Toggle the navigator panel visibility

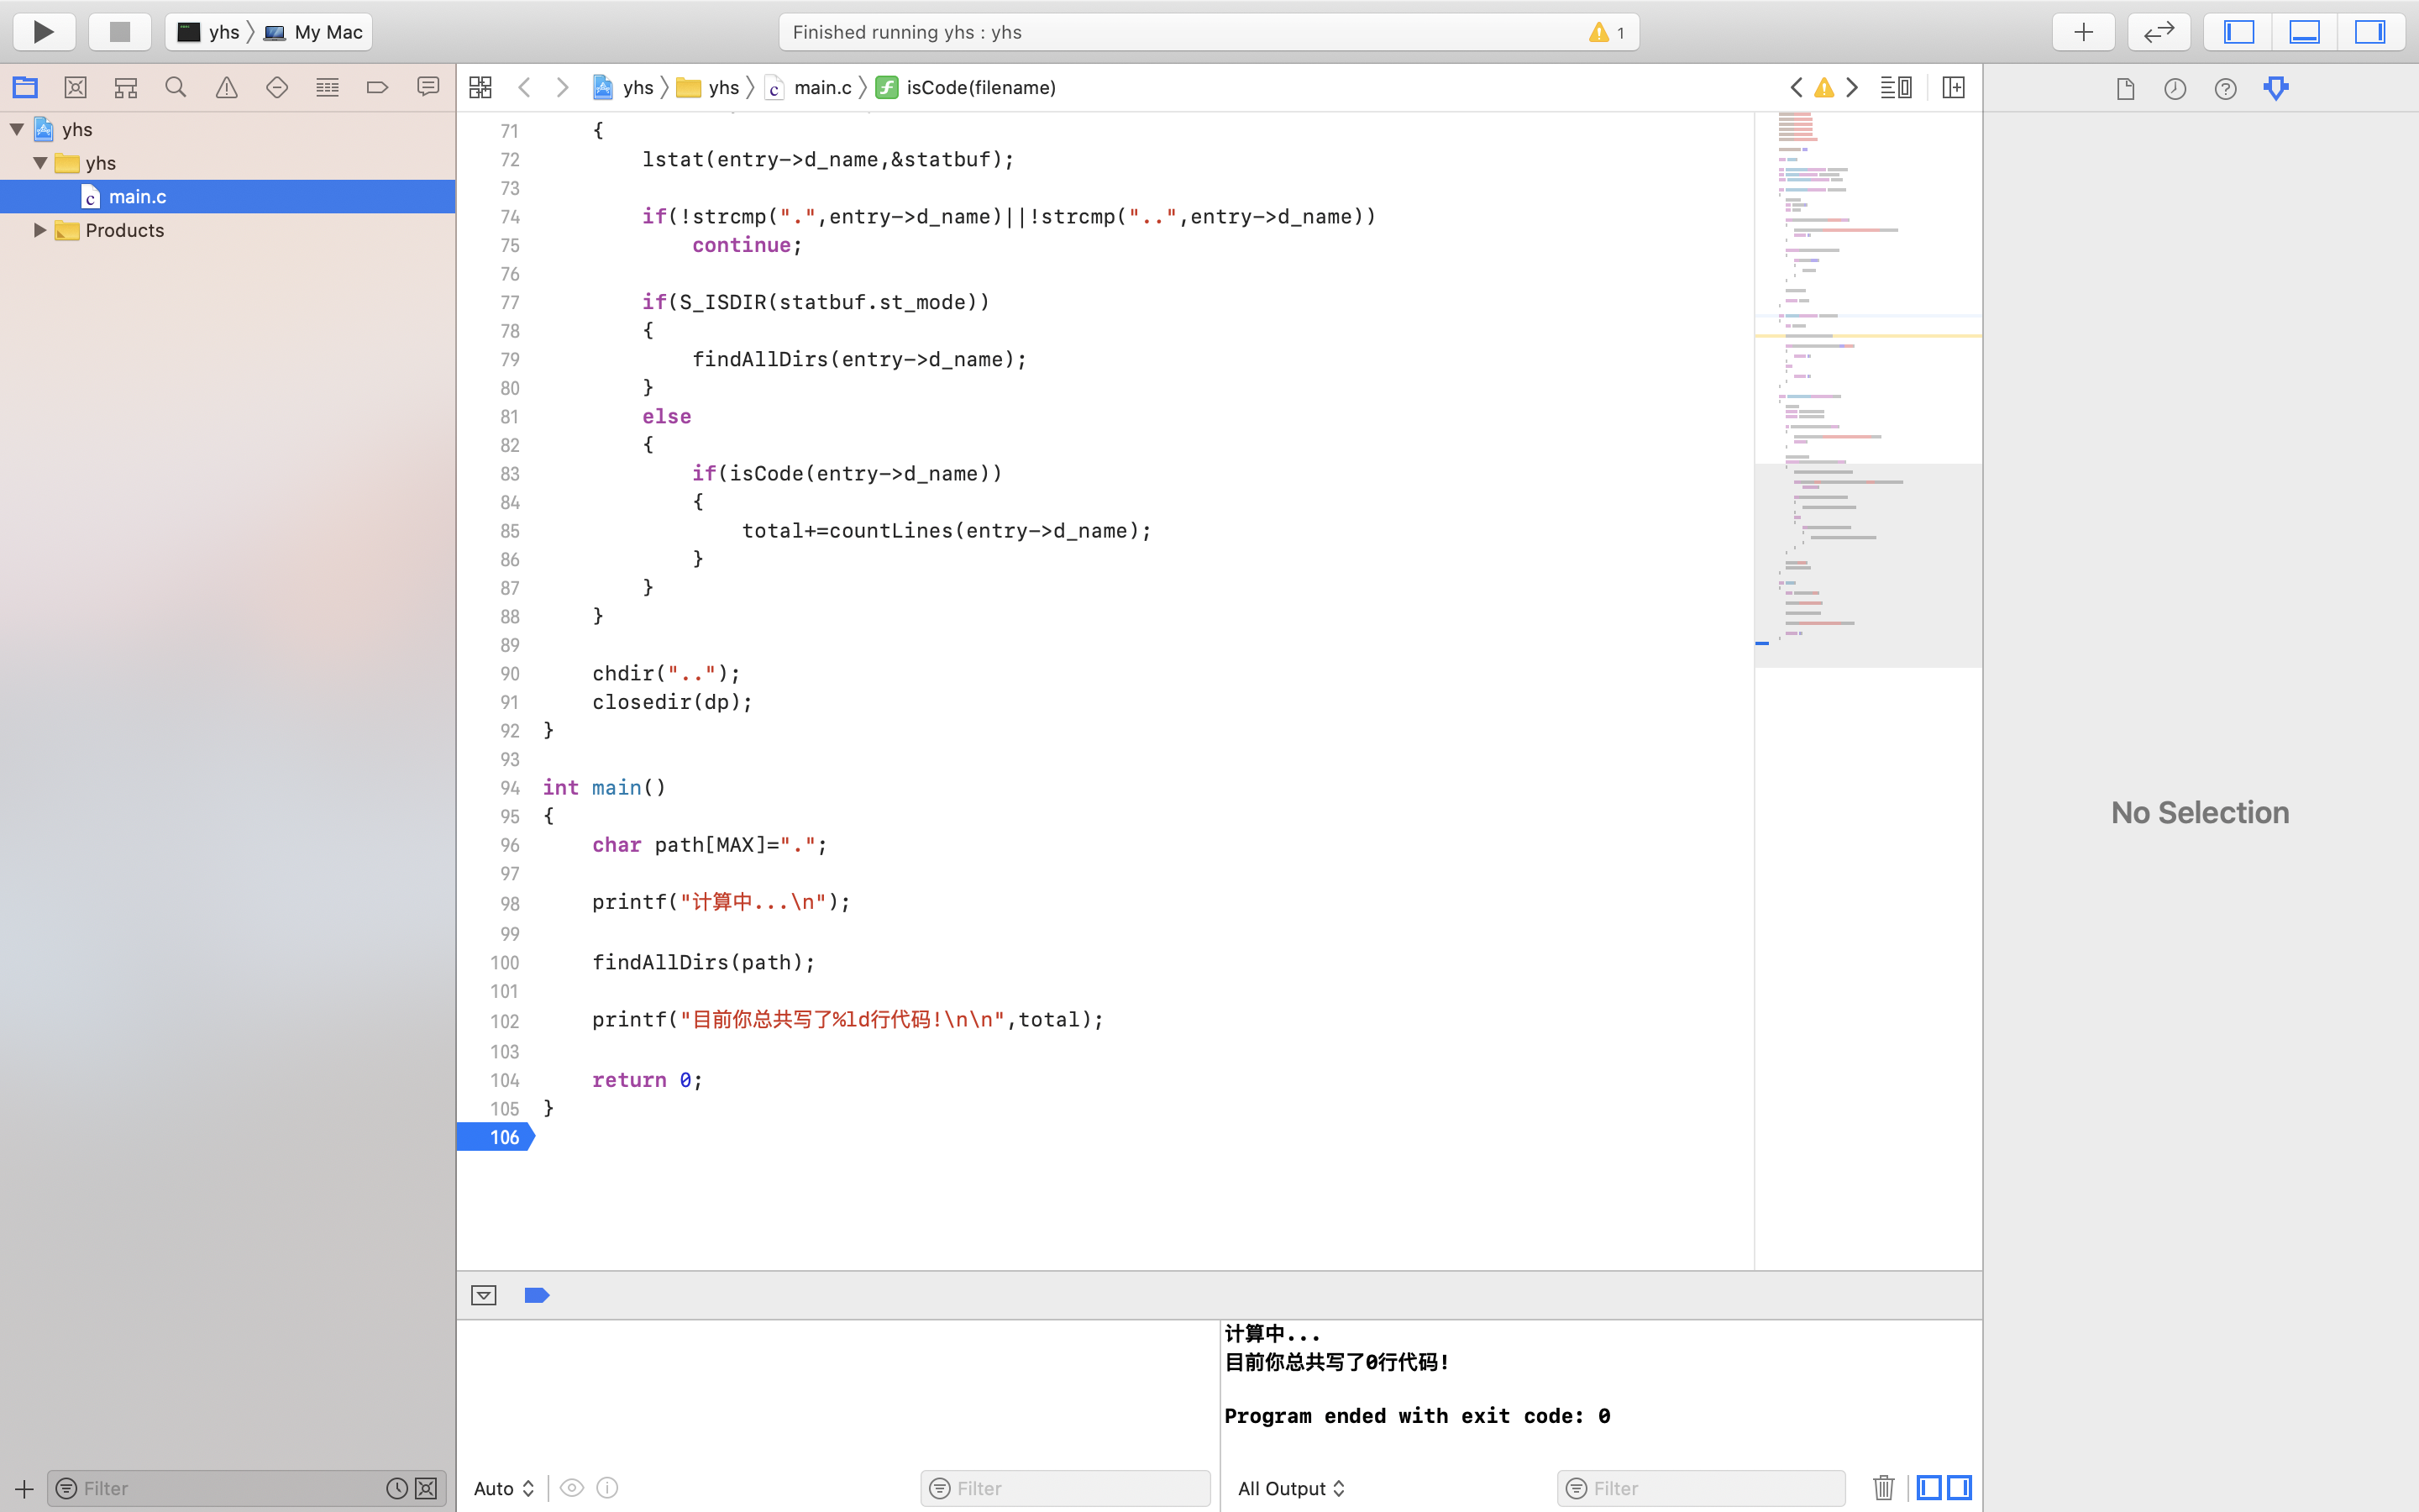2238,32
